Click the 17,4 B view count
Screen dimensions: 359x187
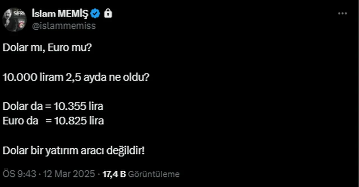pos(114,174)
